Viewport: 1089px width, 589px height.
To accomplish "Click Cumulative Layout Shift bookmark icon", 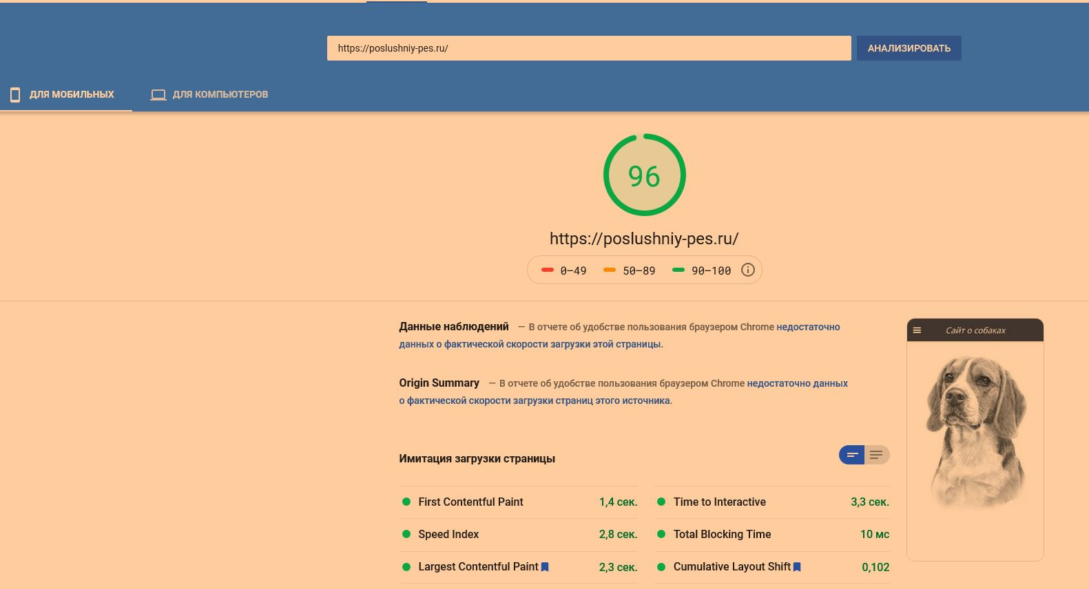I will click(797, 567).
